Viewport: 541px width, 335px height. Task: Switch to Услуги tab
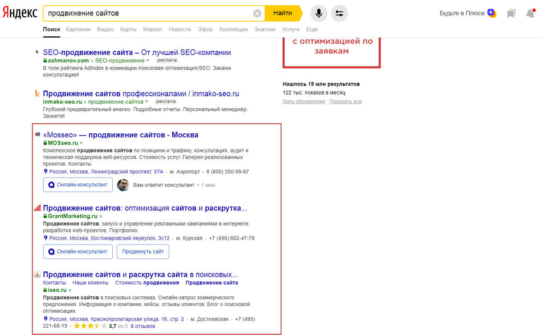tap(291, 29)
